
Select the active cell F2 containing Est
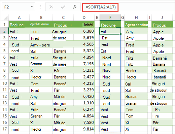click(x=110, y=31)
